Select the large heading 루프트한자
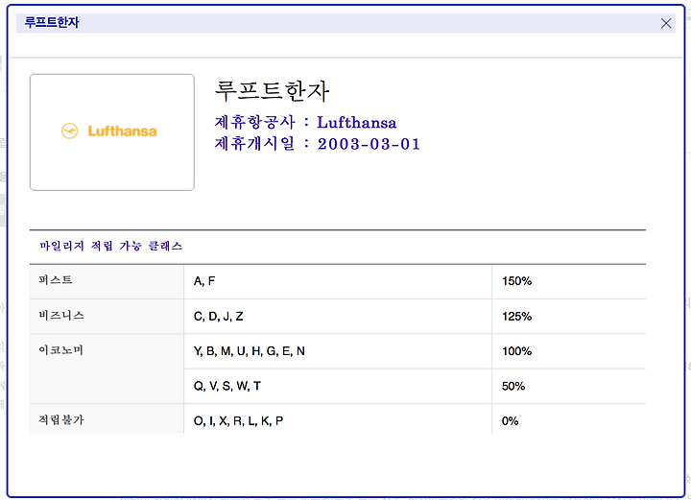691x500 pixels. (x=272, y=91)
